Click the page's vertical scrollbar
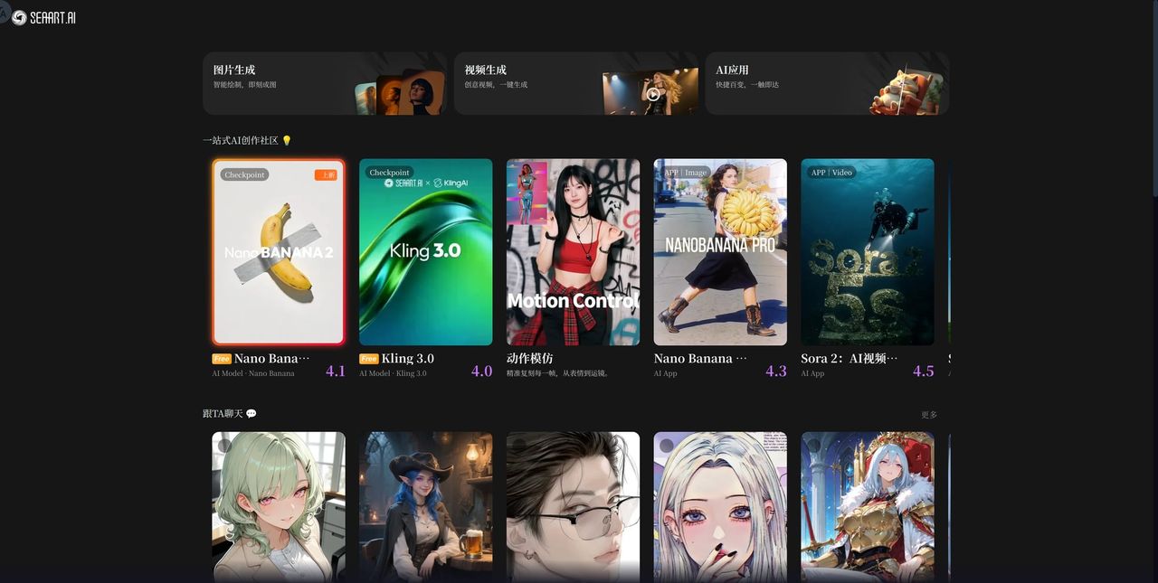This screenshot has height=583, width=1158. pos(1153,99)
